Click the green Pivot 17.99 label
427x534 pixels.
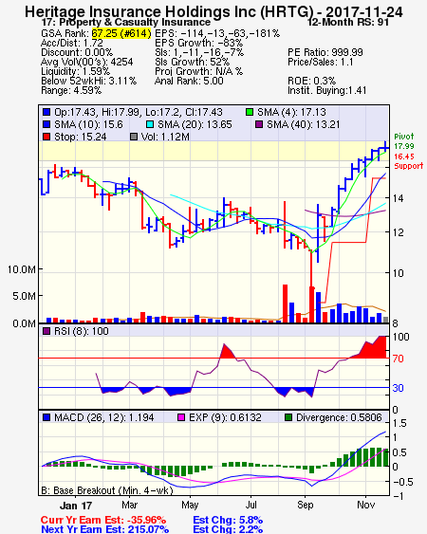pyautogui.click(x=404, y=141)
